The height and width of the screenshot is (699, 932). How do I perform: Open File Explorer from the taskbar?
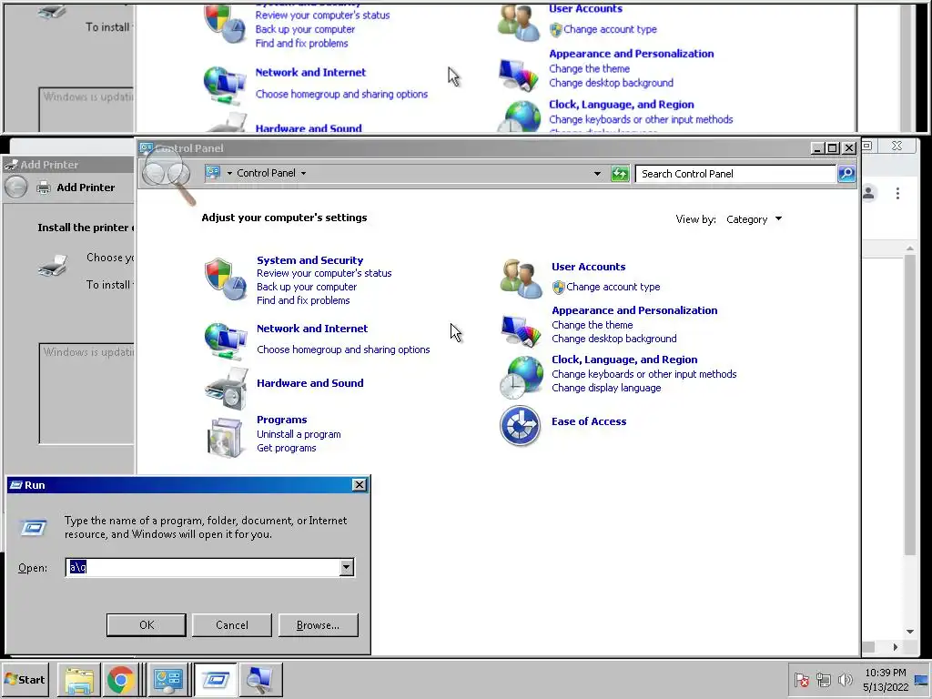click(79, 680)
